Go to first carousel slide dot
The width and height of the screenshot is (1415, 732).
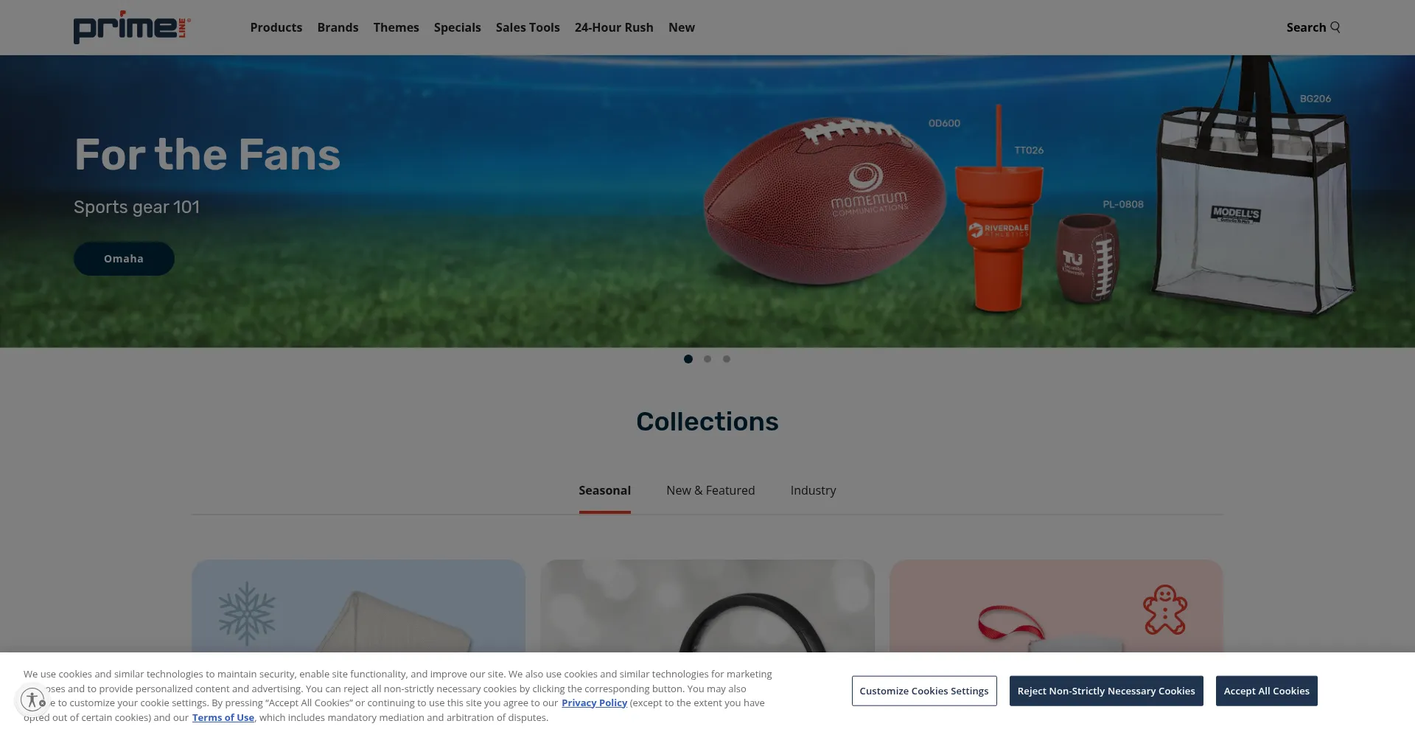(x=688, y=359)
